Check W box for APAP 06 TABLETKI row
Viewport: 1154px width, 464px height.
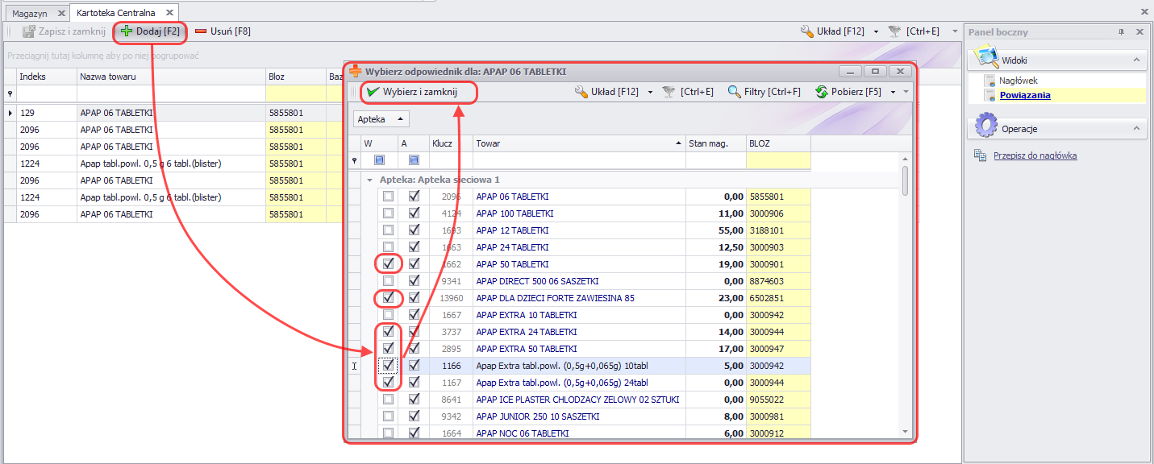tap(388, 196)
